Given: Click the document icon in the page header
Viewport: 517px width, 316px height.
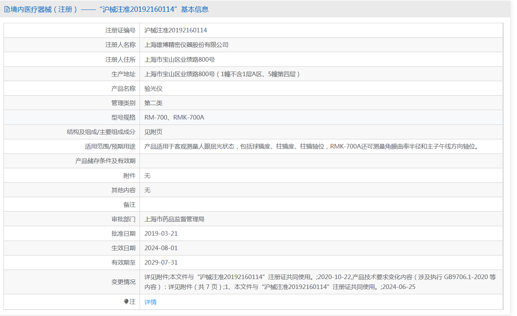Looking at the screenshot, I should tap(7, 10).
